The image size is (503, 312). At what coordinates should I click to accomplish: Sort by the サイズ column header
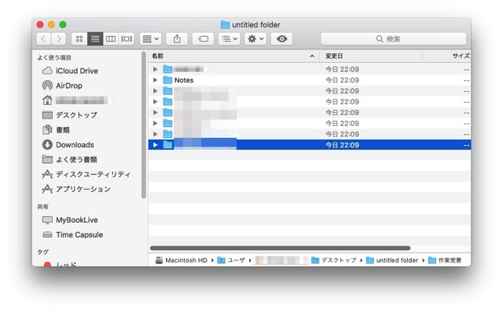point(447,56)
